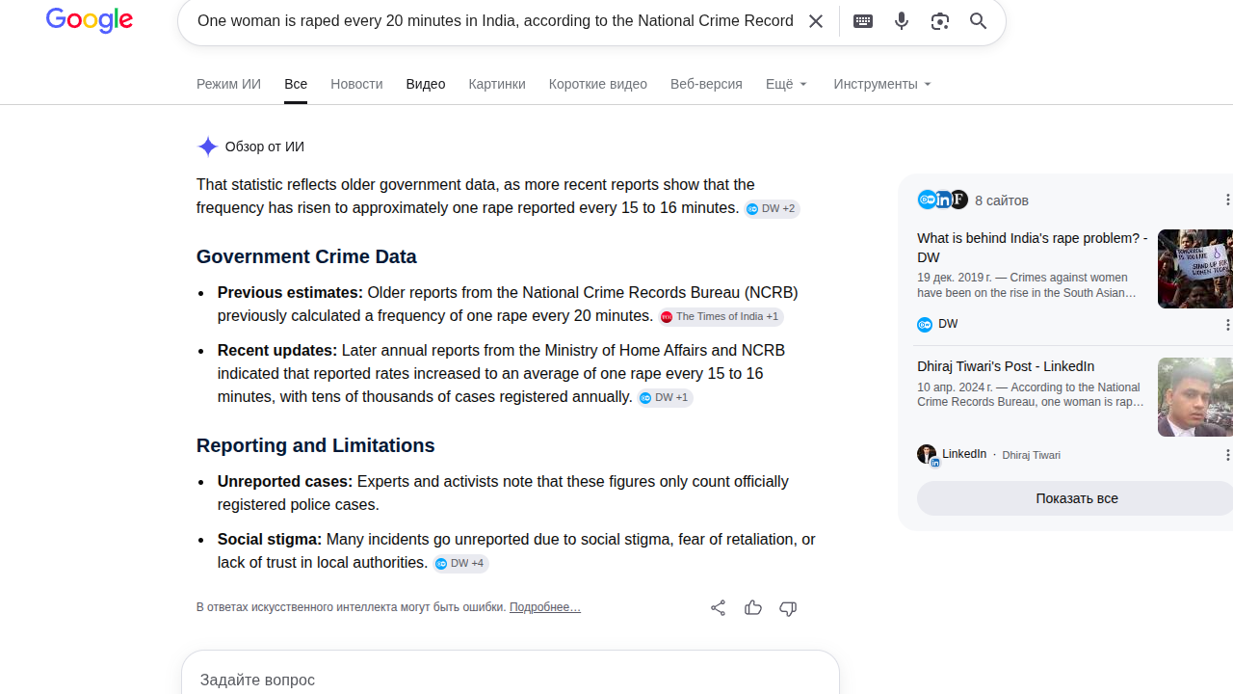
Task: Like the AI overview with thumbs up
Action: tap(753, 607)
